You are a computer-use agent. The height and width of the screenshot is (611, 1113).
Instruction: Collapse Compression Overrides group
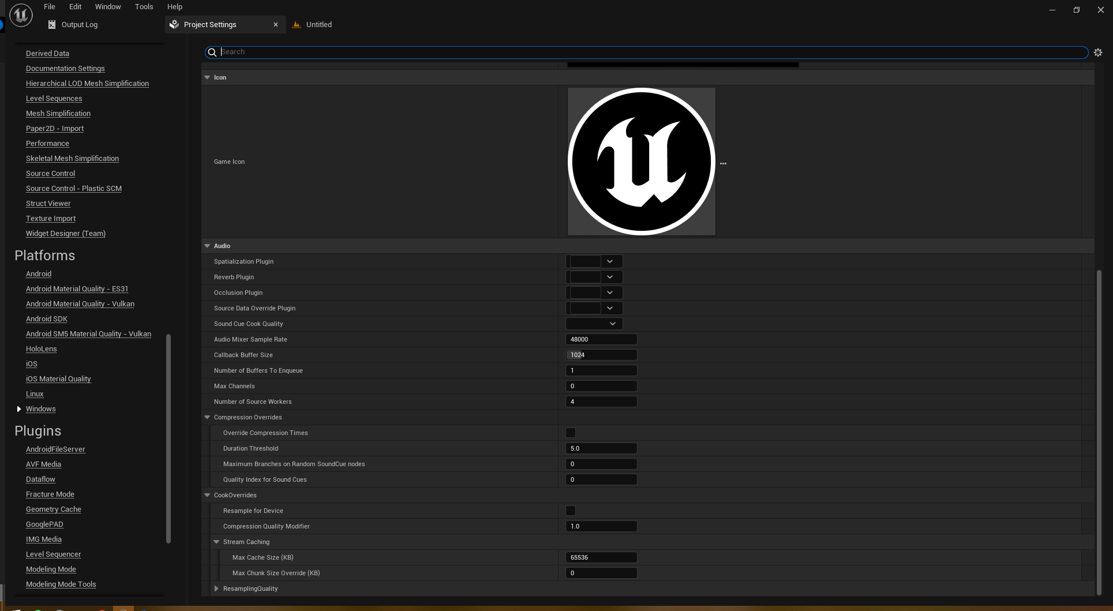point(207,417)
